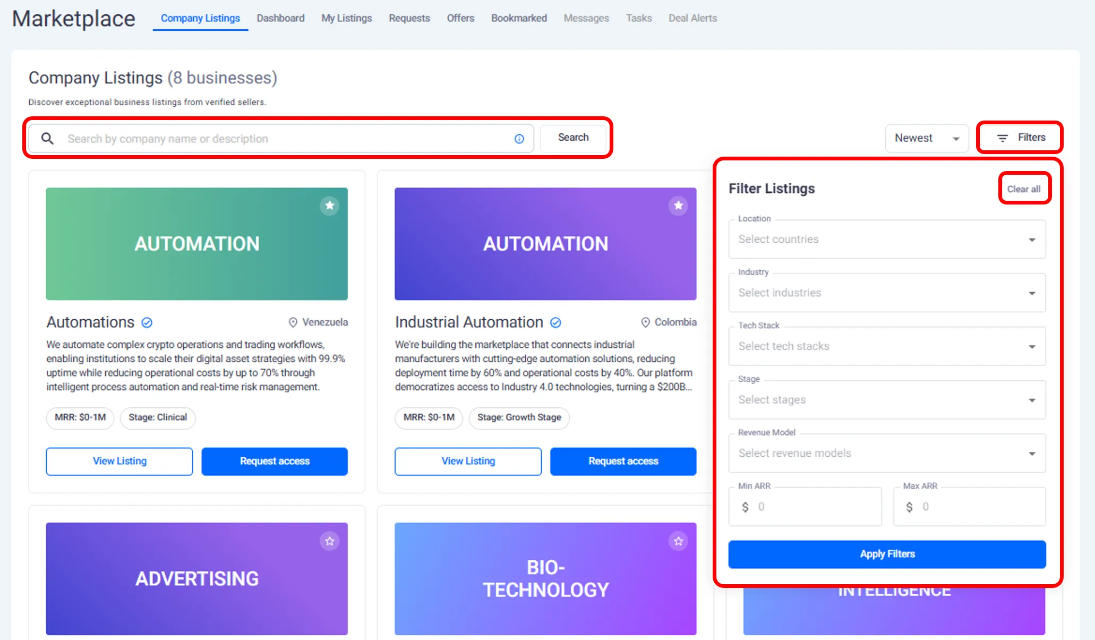The width and height of the screenshot is (1095, 640).
Task: Click the verified badge beside Industrial Automation
Action: (x=555, y=322)
